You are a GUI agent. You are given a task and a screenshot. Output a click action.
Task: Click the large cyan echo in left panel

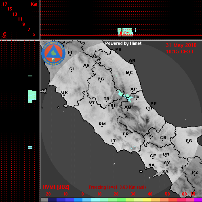coord(32,97)
